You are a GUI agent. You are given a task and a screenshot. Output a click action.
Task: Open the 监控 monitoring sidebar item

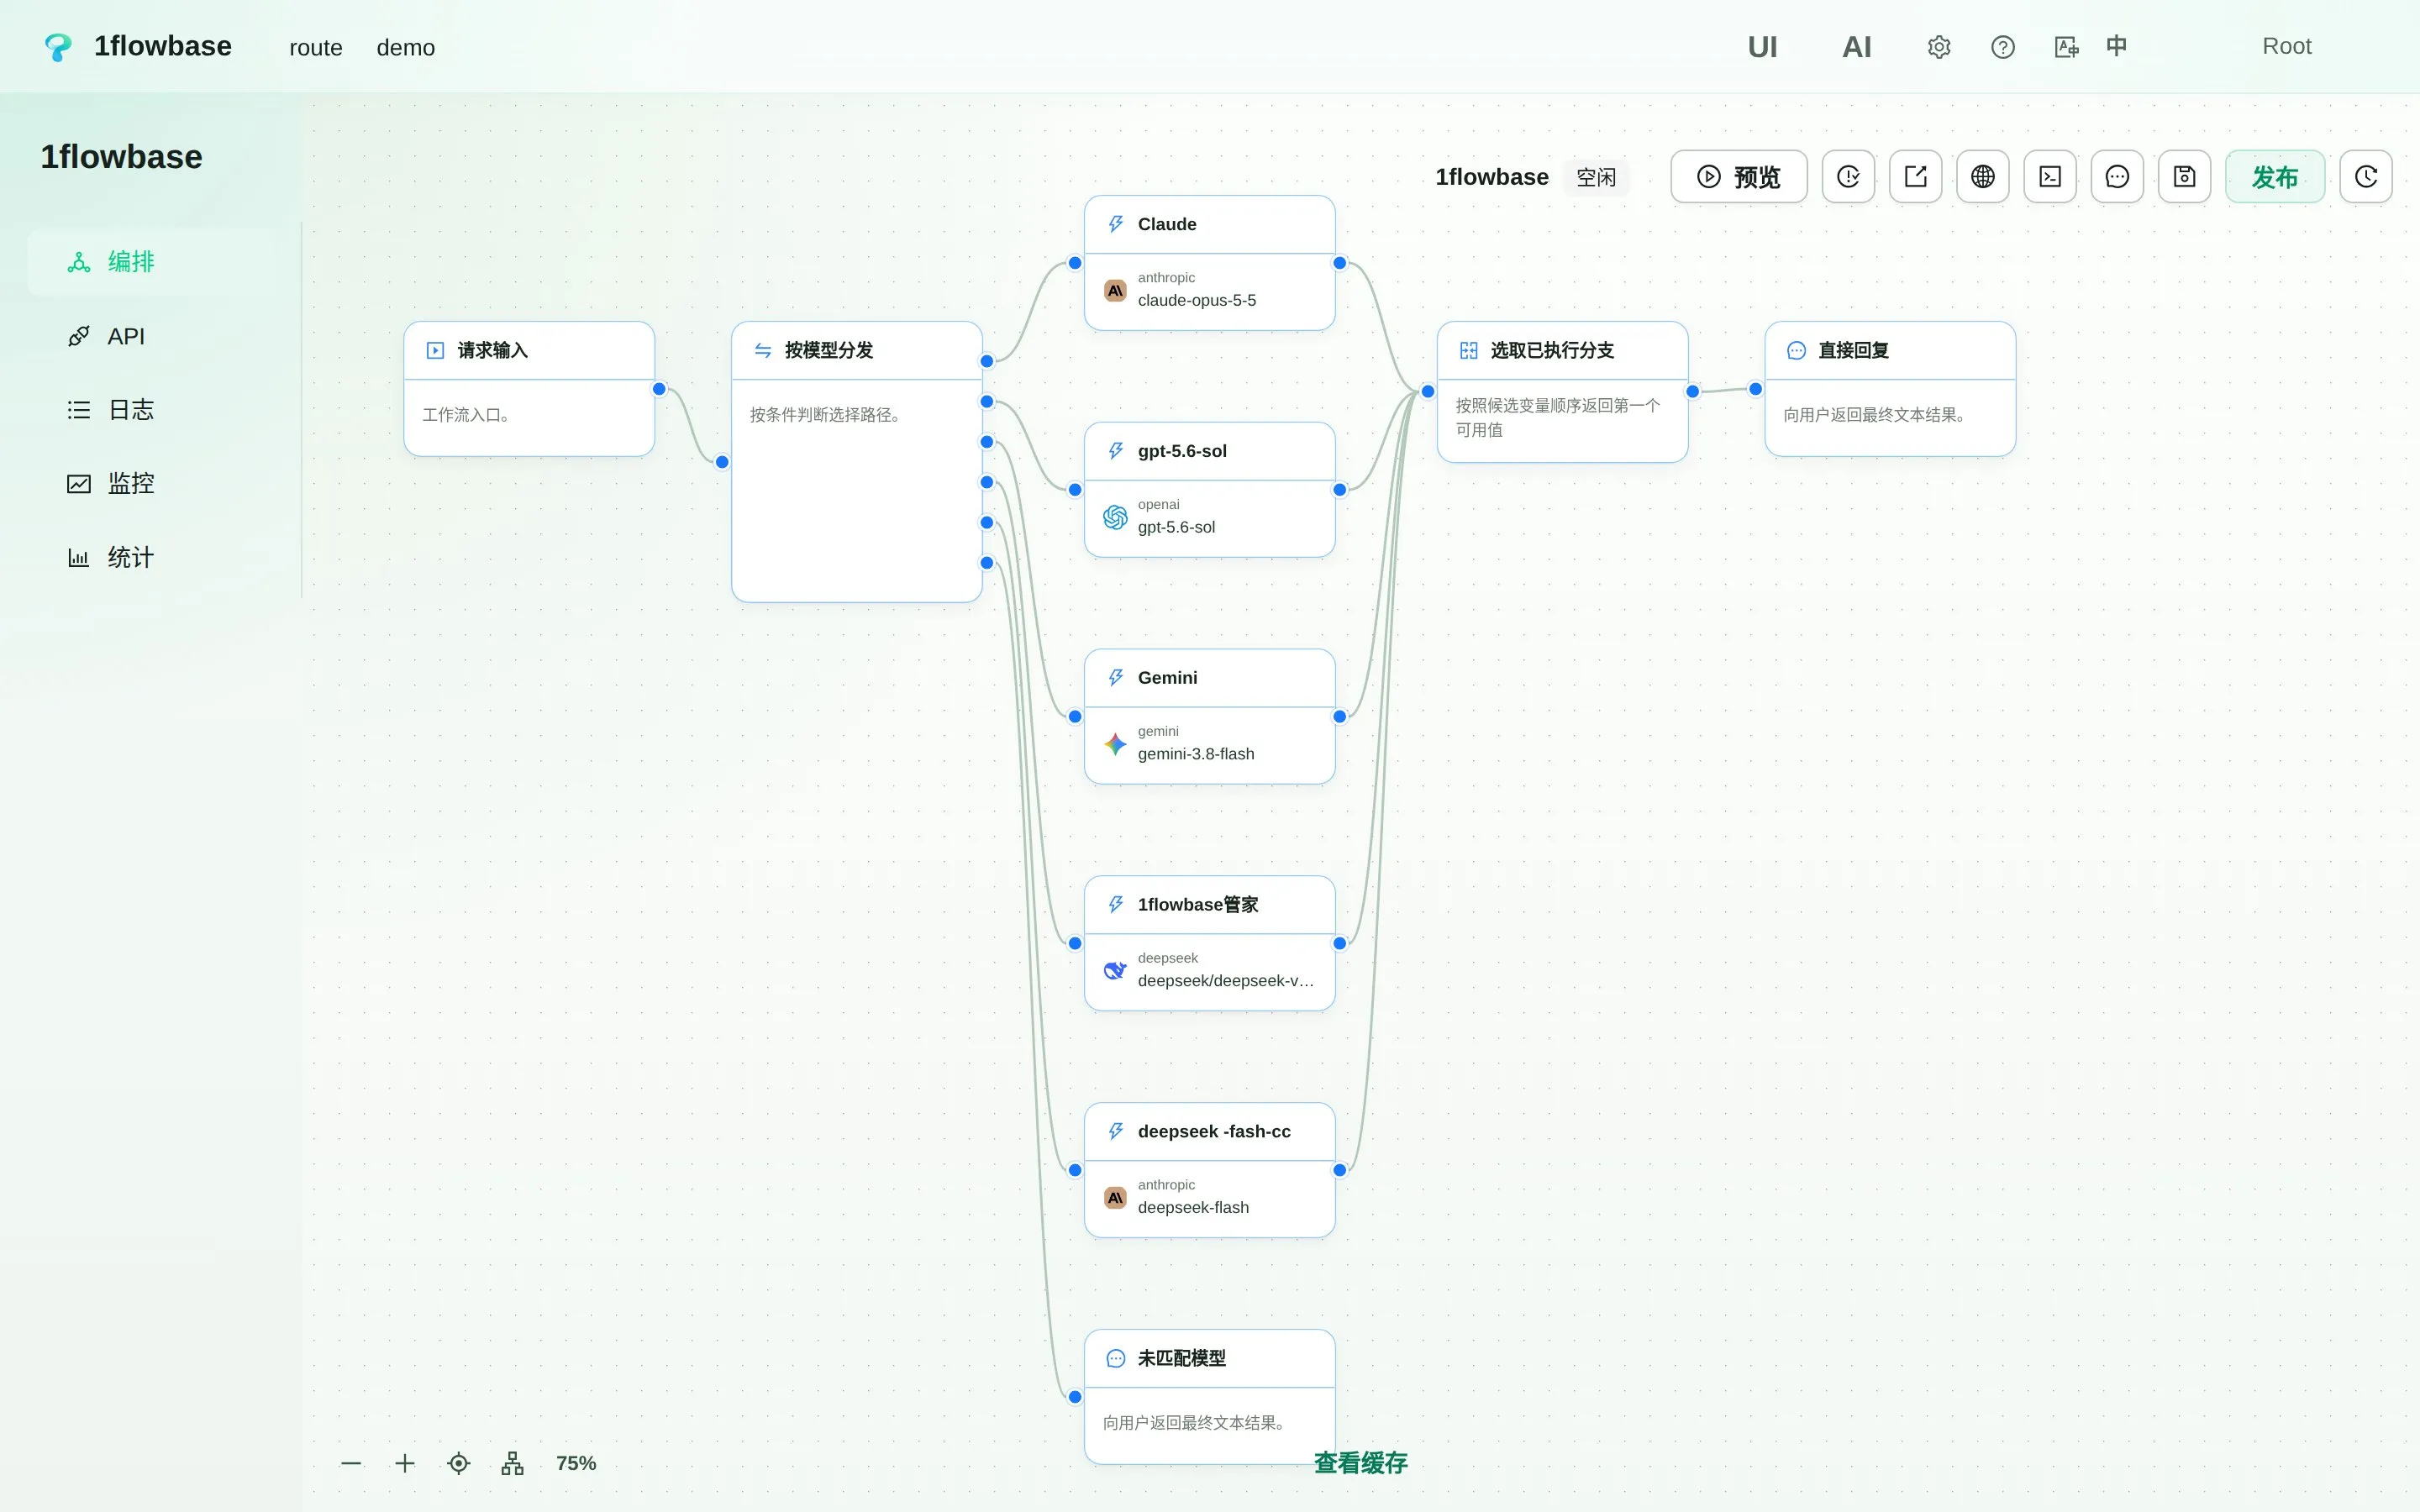pyautogui.click(x=152, y=484)
